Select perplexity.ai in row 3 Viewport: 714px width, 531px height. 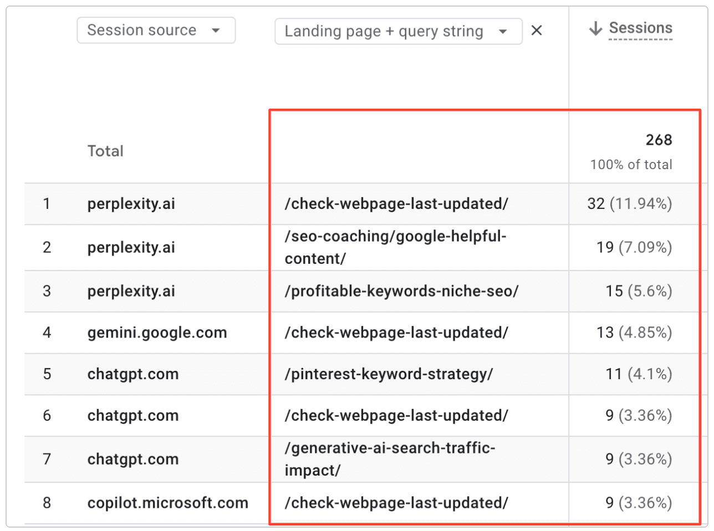[131, 291]
